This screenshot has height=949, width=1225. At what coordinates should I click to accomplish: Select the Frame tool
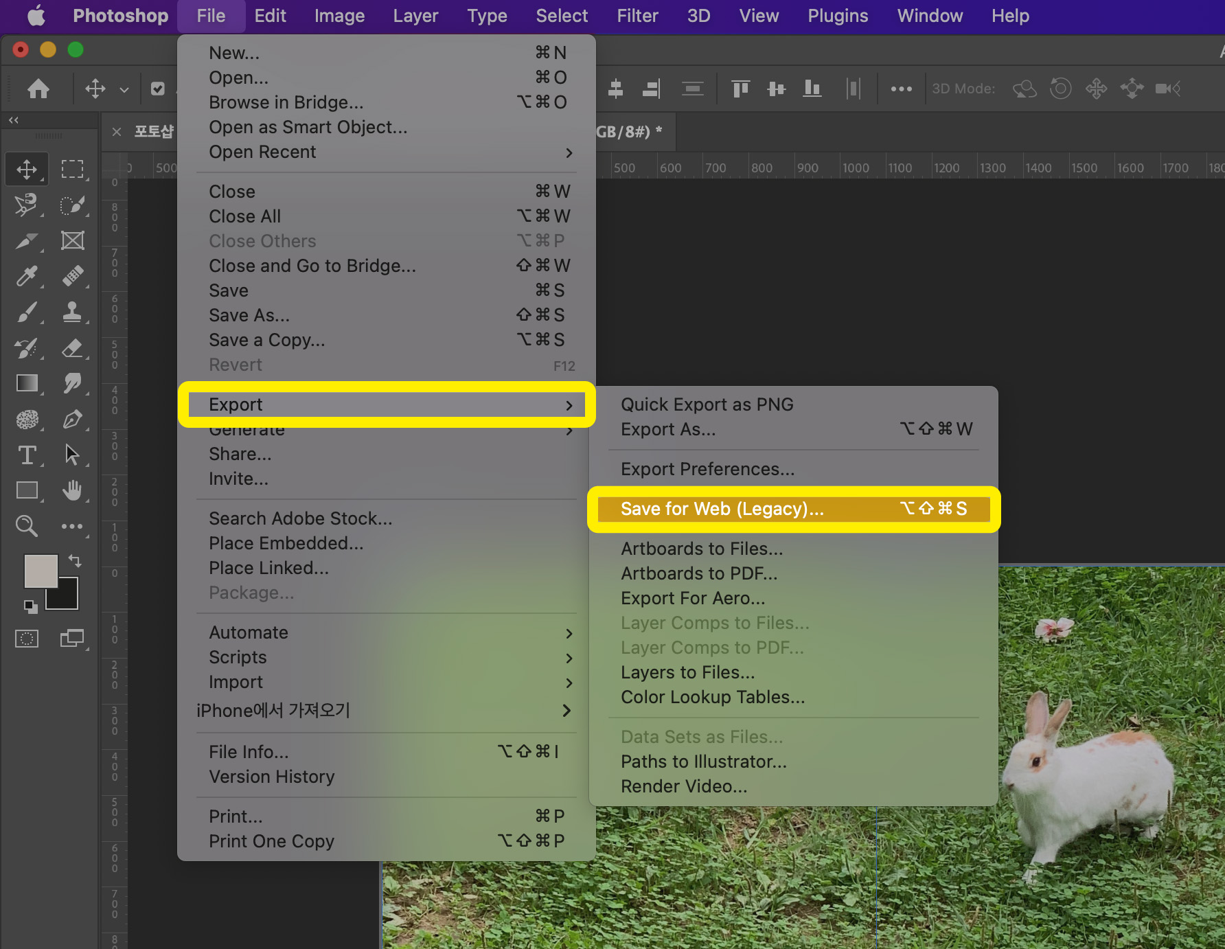tap(72, 240)
